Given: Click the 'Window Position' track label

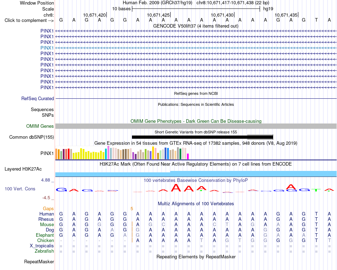Looking at the screenshot, I should (37, 3).
